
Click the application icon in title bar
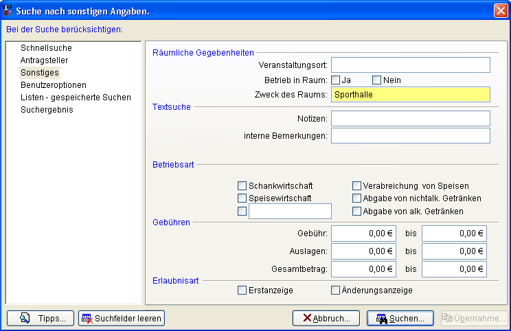pos(8,10)
